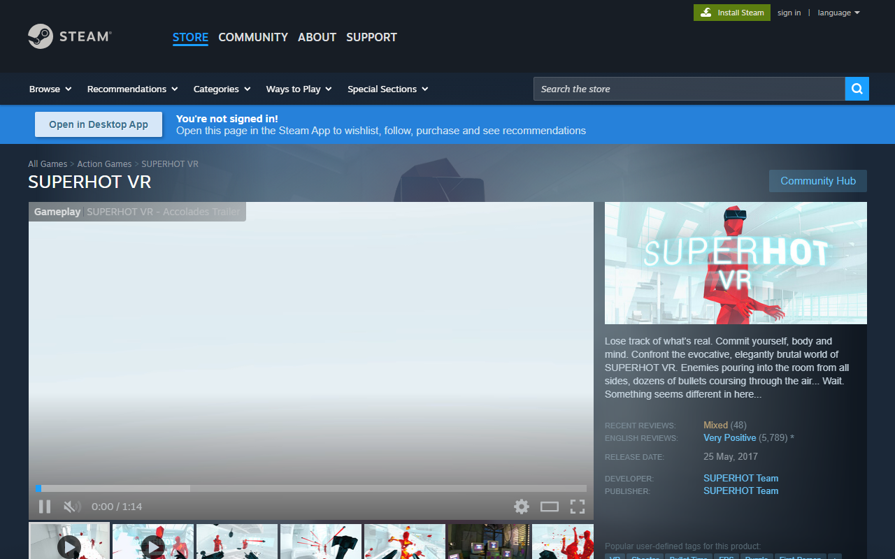The image size is (895, 559).
Task: Click the Steam logo in the header
Action: point(70,36)
